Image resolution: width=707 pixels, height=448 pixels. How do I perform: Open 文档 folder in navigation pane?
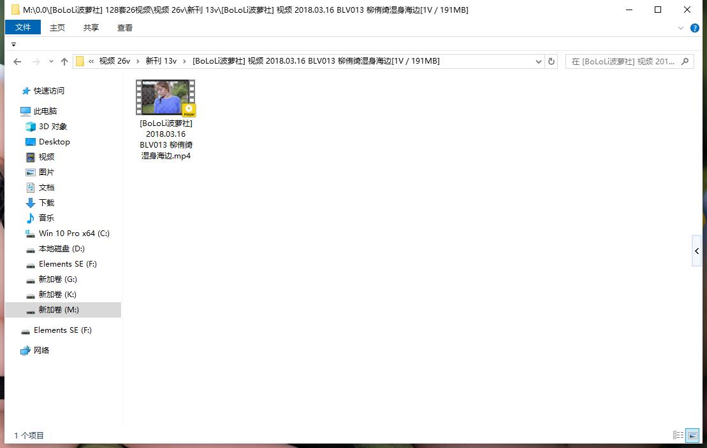pos(47,187)
